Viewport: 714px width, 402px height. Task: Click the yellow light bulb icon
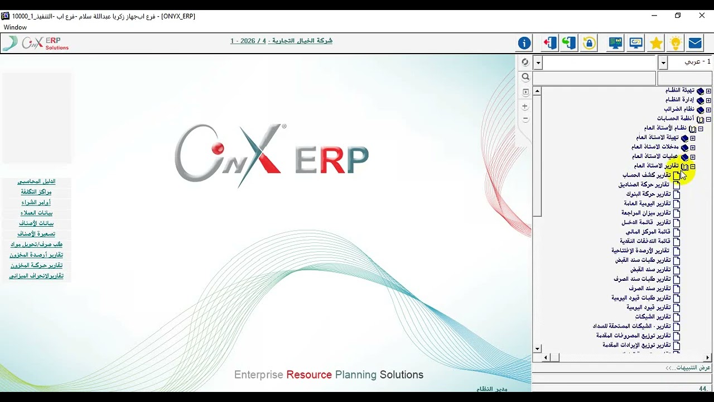676,43
